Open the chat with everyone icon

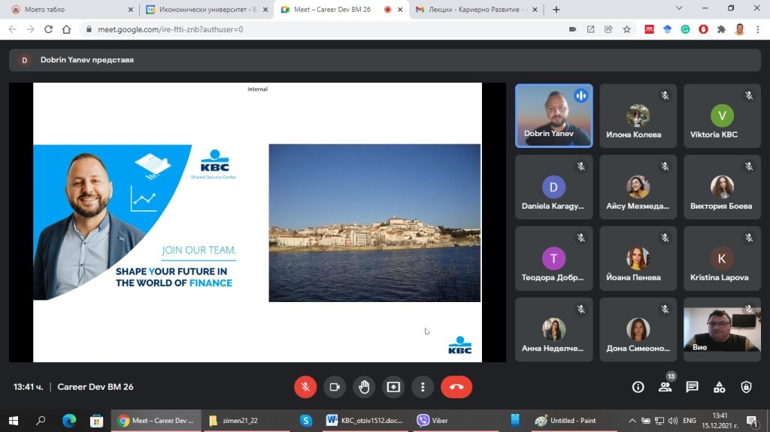(692, 387)
